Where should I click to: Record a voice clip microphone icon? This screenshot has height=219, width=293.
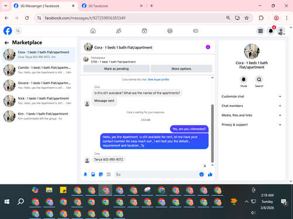pos(86,175)
